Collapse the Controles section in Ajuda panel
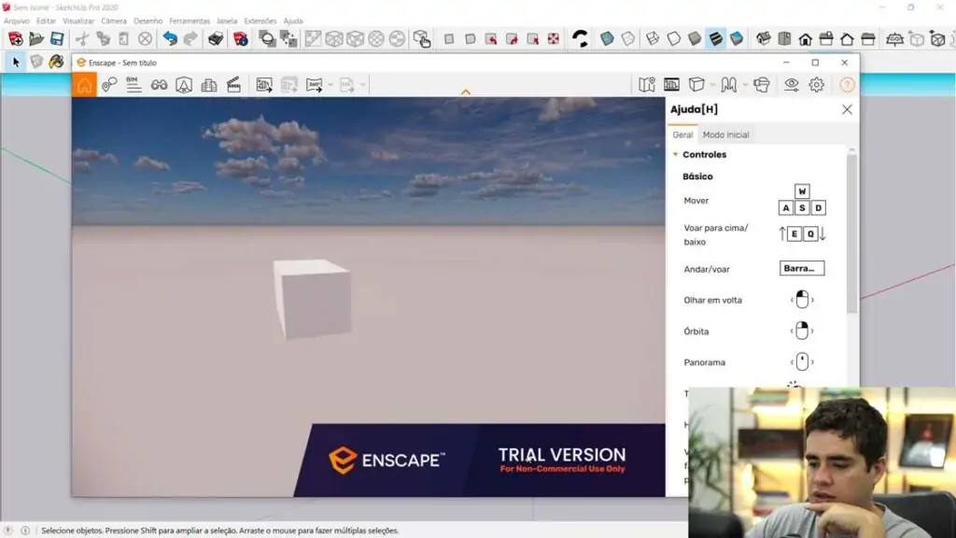The height and width of the screenshot is (538, 956). click(676, 154)
